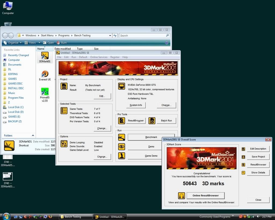
Task: Open Firefox from the quick launch bar
Action: click(x=50, y=217)
